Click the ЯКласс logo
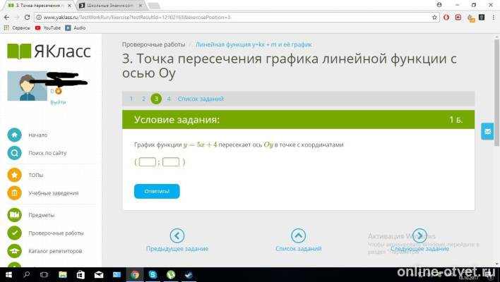 [x=49, y=51]
